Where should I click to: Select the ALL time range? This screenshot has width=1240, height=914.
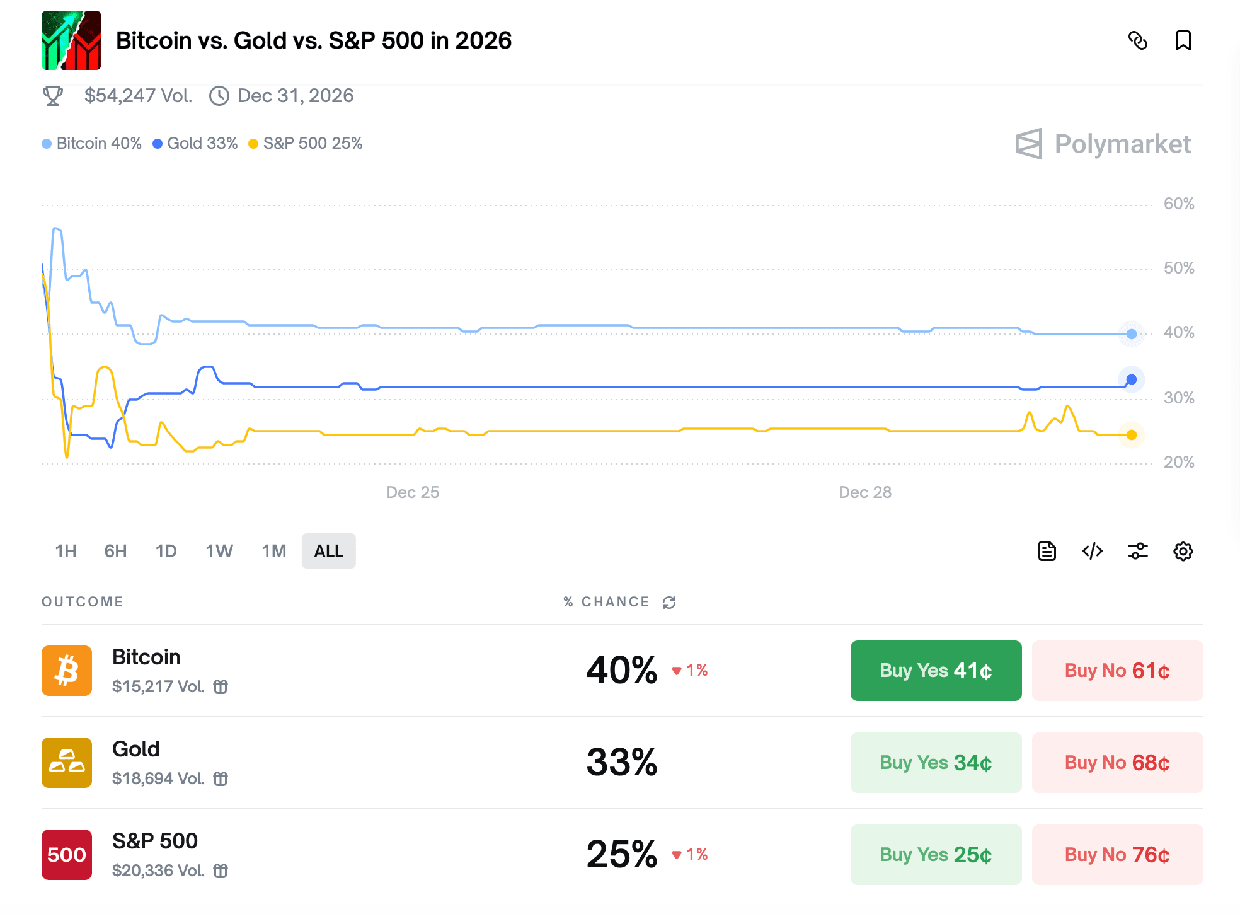tap(328, 551)
